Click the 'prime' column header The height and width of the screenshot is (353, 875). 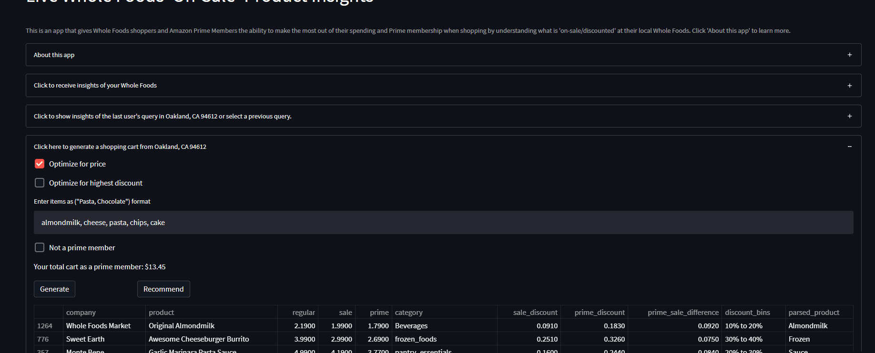click(373, 312)
